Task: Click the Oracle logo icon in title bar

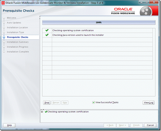Action: pyautogui.click(x=3, y=3)
